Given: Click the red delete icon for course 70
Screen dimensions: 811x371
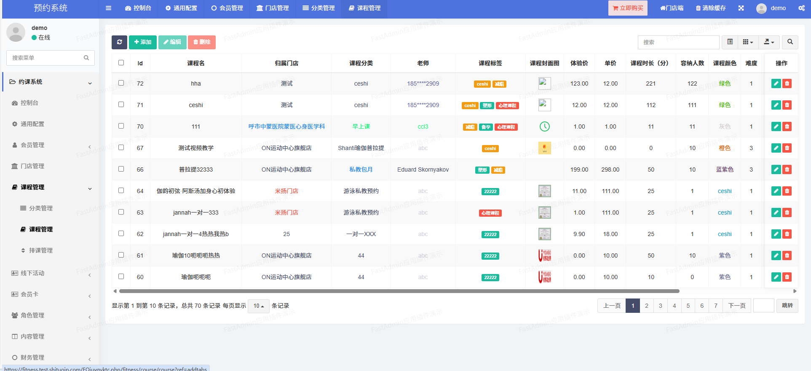Looking at the screenshot, I should pos(787,126).
